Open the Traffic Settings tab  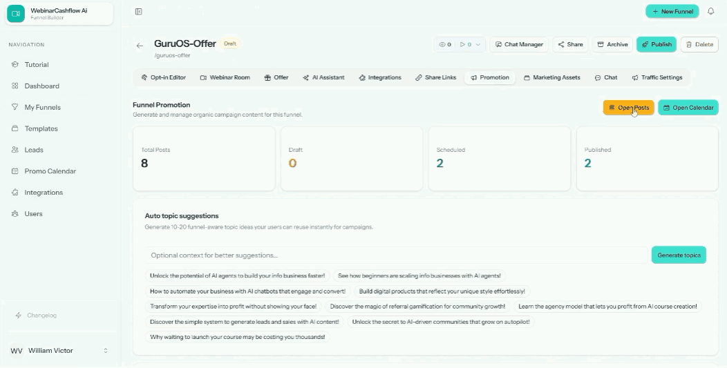(657, 77)
